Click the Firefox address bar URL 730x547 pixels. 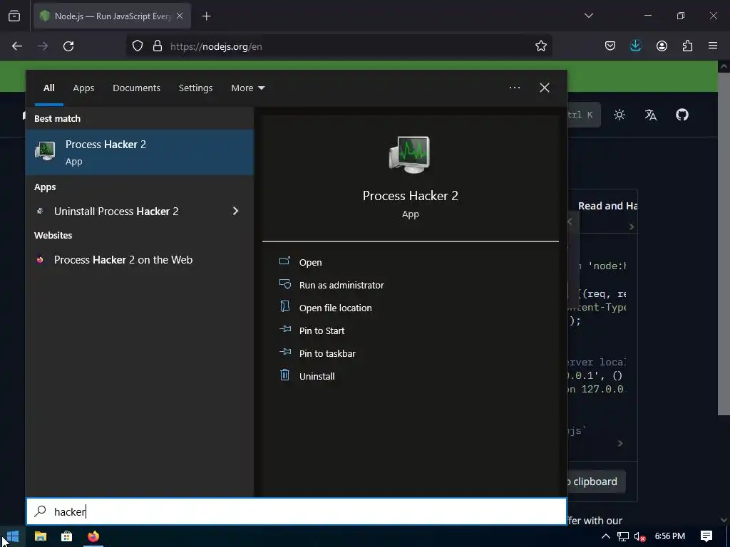point(216,46)
